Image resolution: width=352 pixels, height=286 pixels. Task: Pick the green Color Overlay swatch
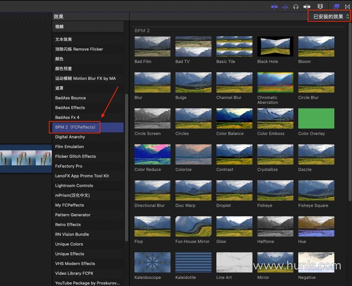coord(316,118)
